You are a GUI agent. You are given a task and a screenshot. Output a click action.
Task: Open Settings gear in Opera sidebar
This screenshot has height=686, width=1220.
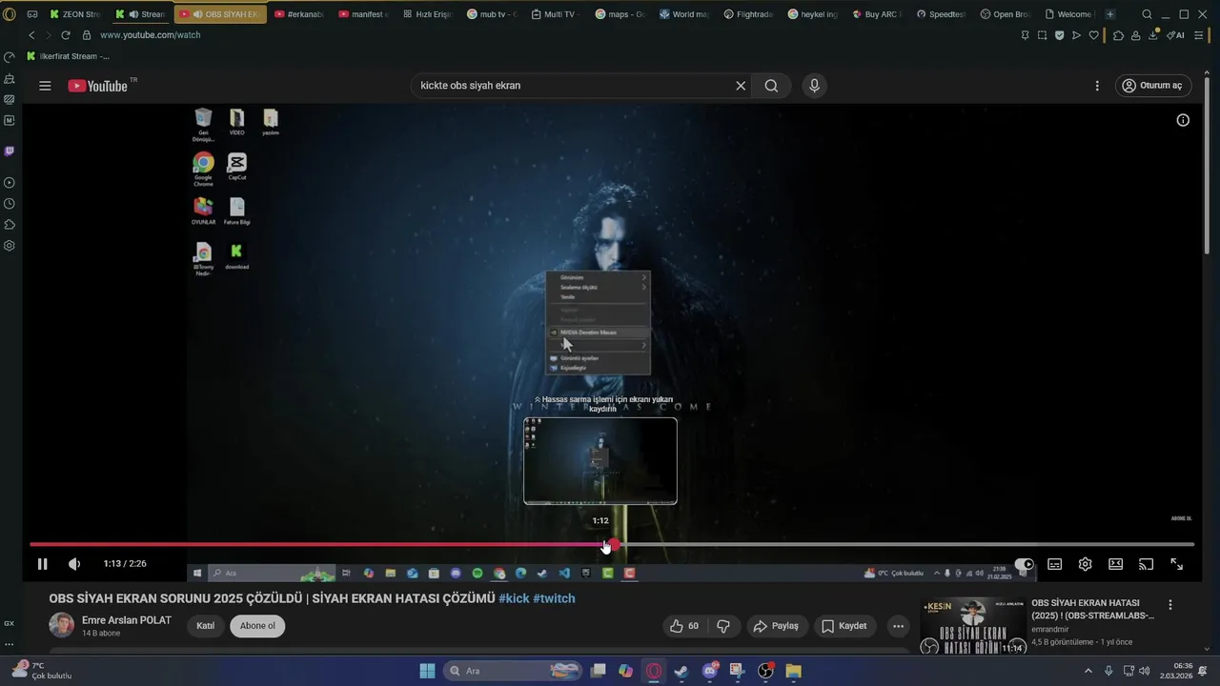[10, 246]
